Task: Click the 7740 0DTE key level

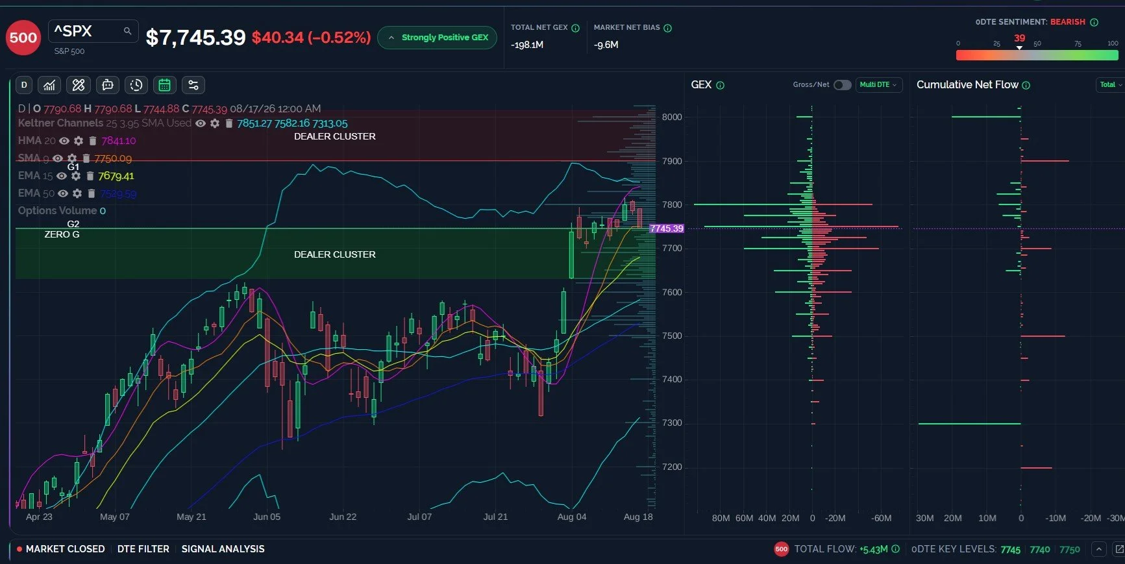Action: (x=1039, y=550)
